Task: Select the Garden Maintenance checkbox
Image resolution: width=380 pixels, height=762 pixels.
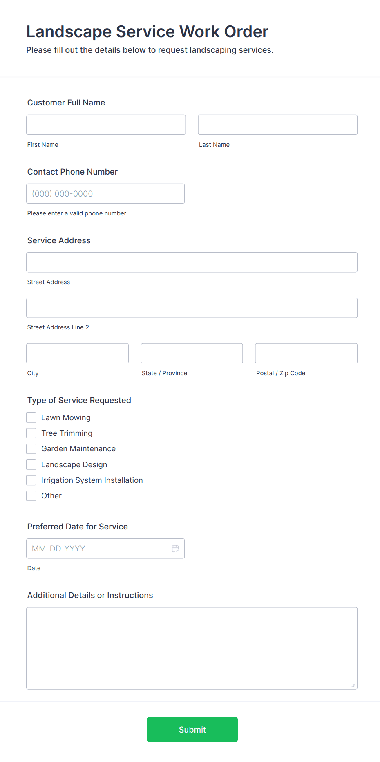Action: click(31, 449)
